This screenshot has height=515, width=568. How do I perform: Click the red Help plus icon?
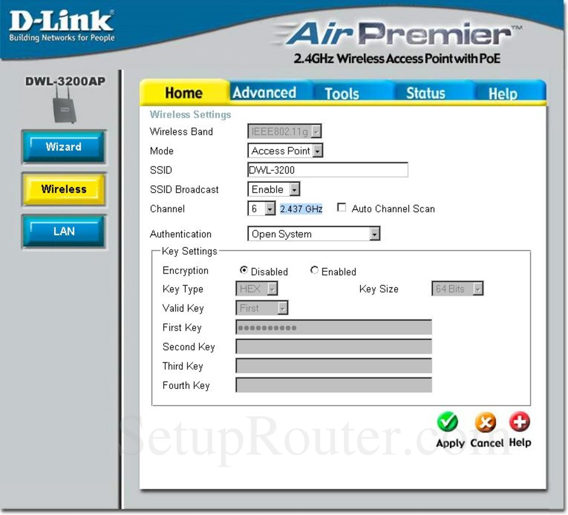click(520, 422)
